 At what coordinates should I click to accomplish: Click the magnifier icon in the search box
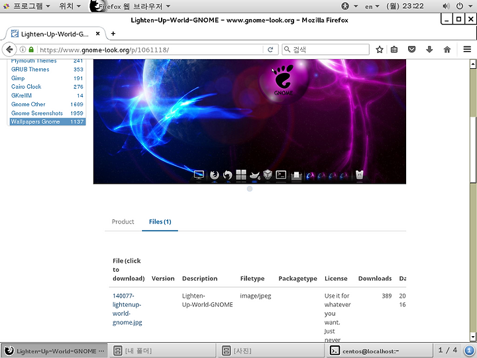[287, 49]
